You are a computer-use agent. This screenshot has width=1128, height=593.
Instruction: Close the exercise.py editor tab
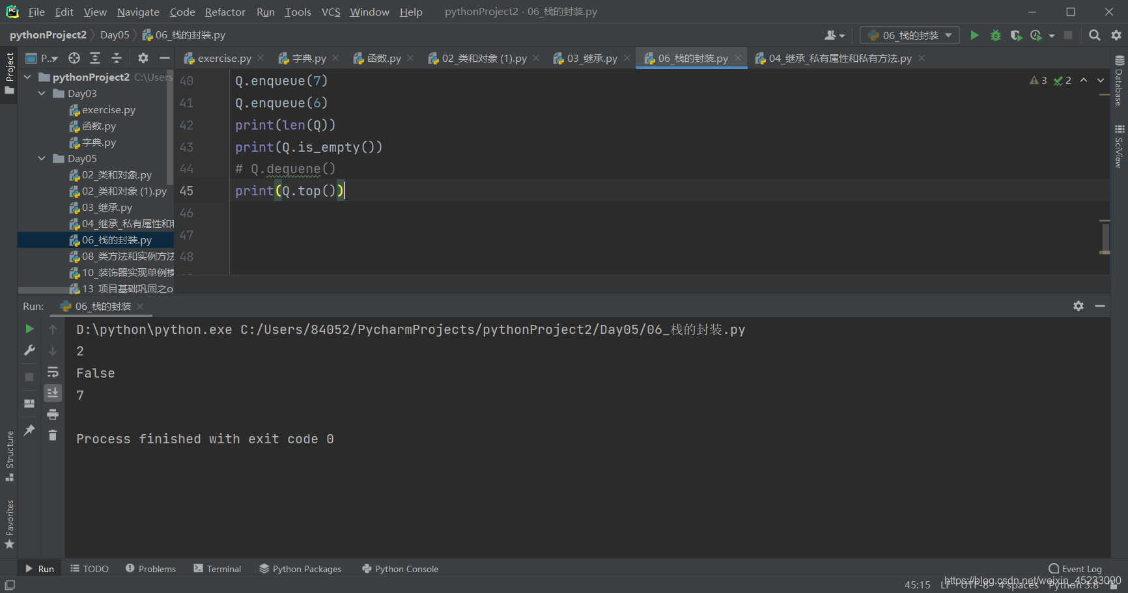tap(261, 58)
